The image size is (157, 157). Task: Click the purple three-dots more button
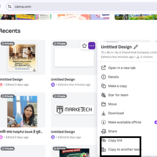coord(92,46)
